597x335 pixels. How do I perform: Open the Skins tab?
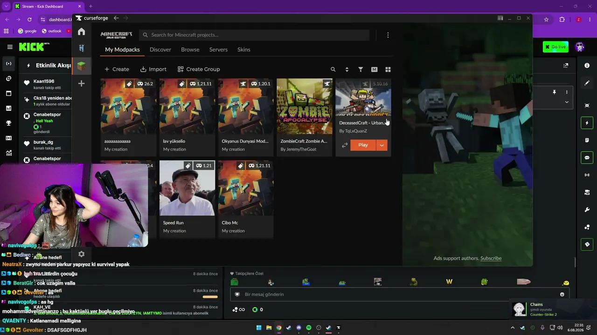pos(244,50)
